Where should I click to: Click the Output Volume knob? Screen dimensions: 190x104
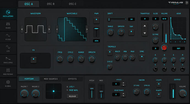[x=183, y=94]
